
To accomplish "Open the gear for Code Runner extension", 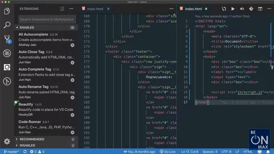I will [x=72, y=133].
